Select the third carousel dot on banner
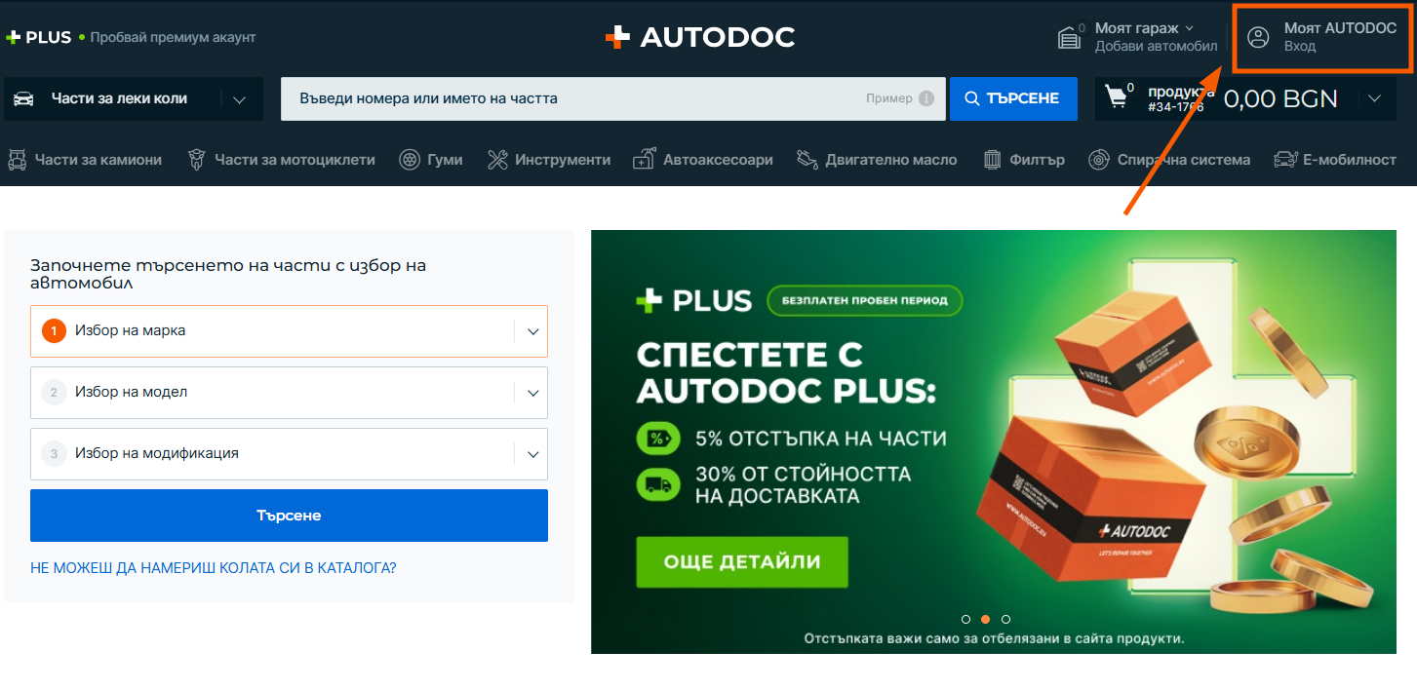Viewport: 1417px width, 689px height. click(1006, 619)
